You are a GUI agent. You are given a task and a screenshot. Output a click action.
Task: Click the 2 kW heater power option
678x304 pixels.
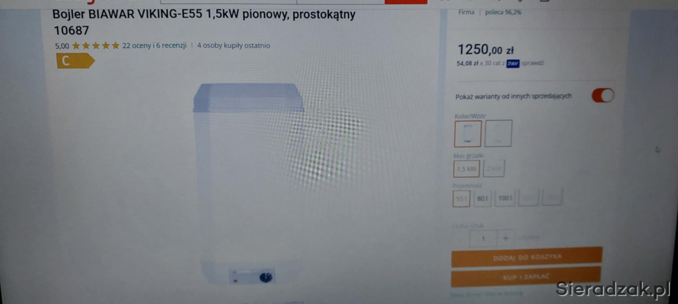[x=494, y=169]
